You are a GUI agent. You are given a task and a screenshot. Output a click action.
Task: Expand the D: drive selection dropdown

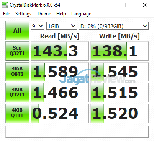coord(114,26)
